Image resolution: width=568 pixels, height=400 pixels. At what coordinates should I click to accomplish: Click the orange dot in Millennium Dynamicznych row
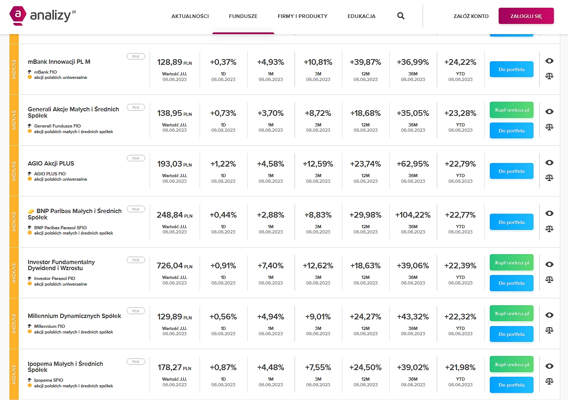pyautogui.click(x=30, y=332)
